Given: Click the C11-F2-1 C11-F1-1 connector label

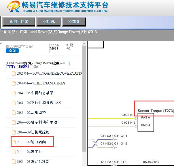Looking at the screenshot, I should point(114,162).
